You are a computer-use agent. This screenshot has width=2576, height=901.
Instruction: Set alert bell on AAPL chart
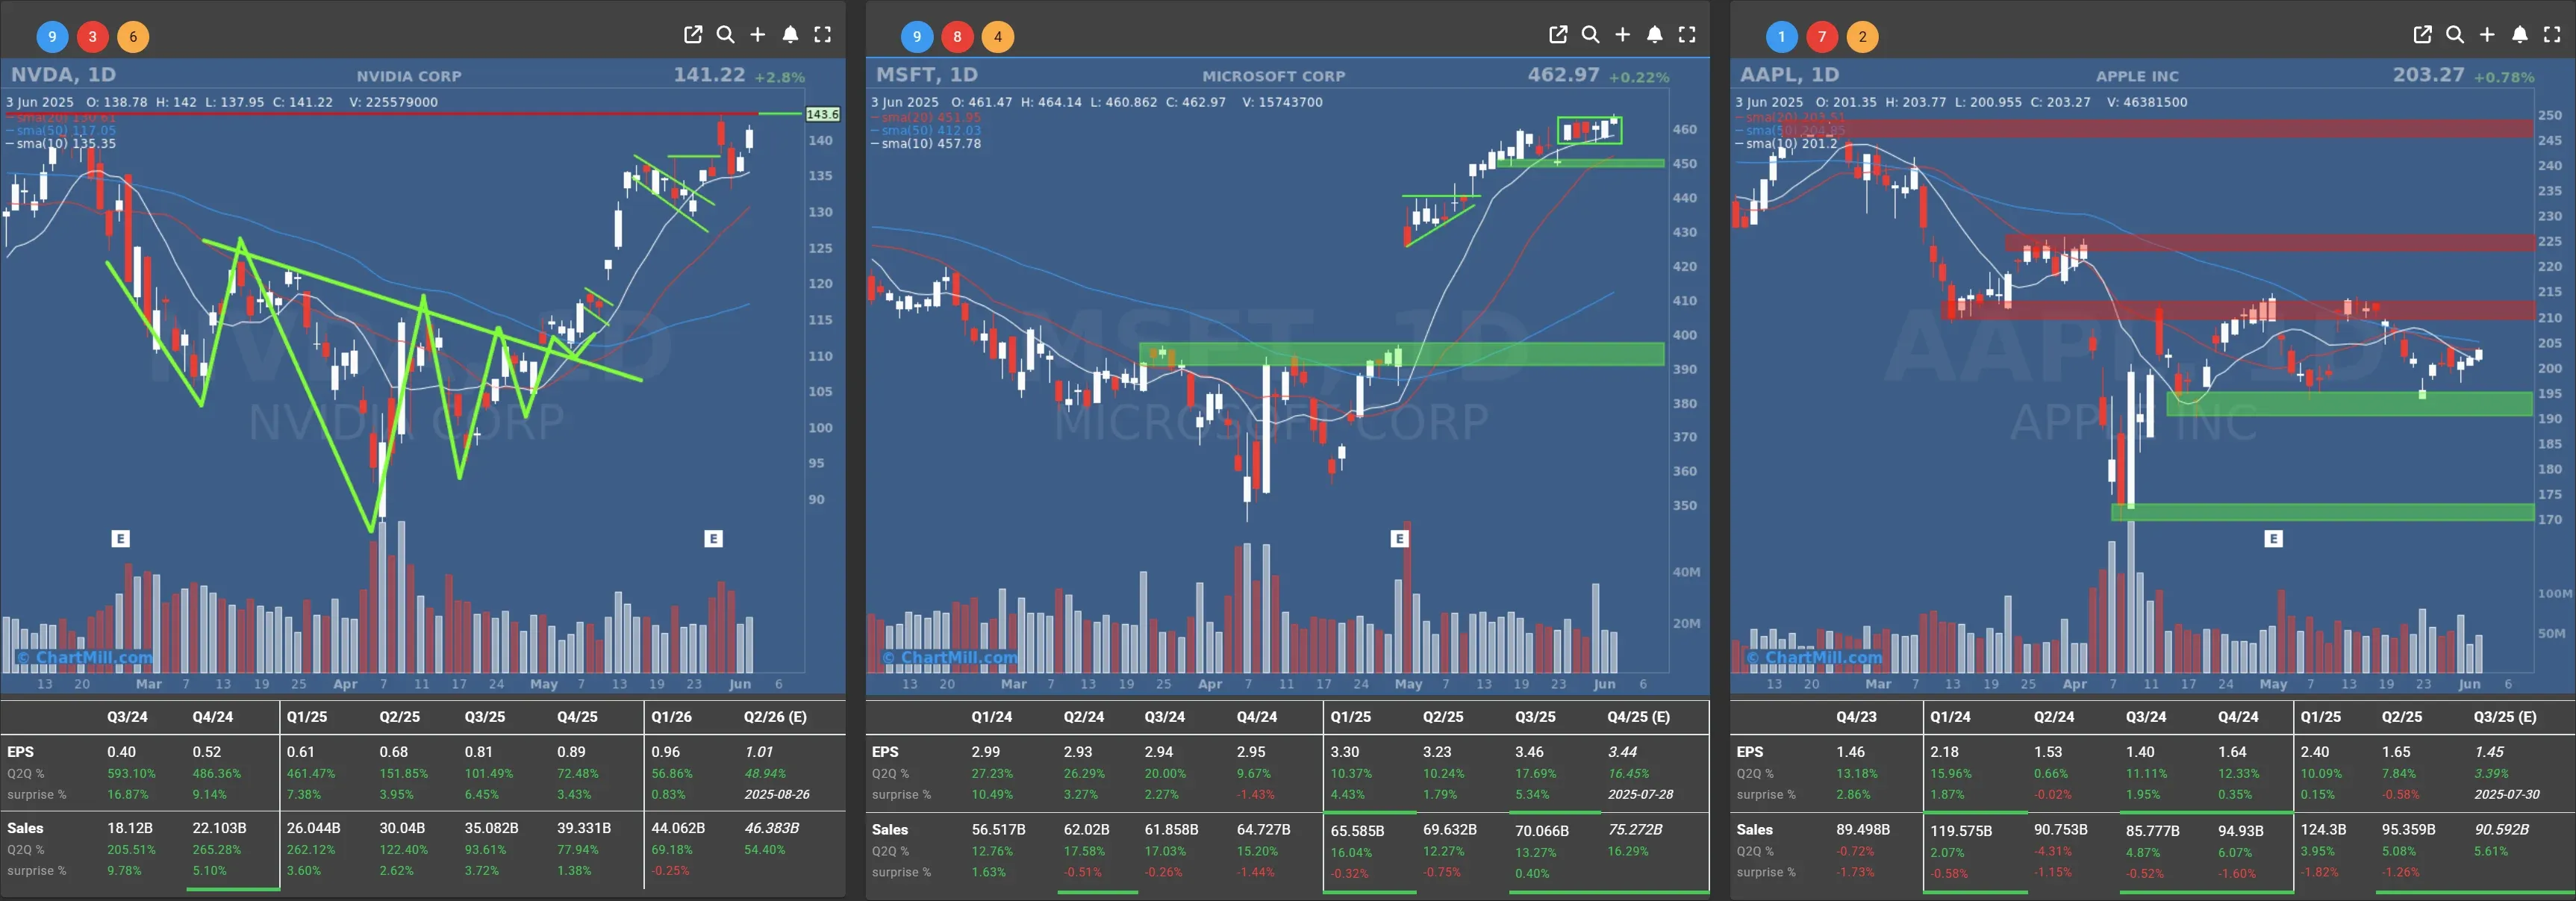coord(2520,35)
